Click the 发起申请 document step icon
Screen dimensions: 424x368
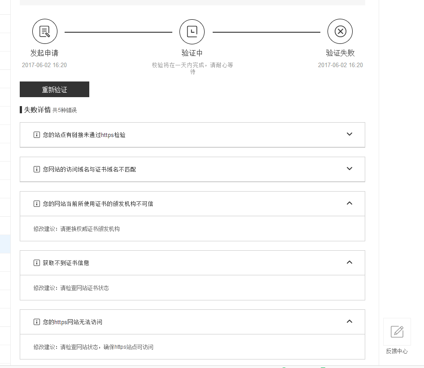(x=45, y=31)
